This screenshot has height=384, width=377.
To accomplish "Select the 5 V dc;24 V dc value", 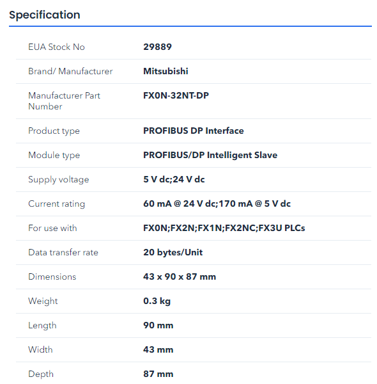I will [174, 179].
